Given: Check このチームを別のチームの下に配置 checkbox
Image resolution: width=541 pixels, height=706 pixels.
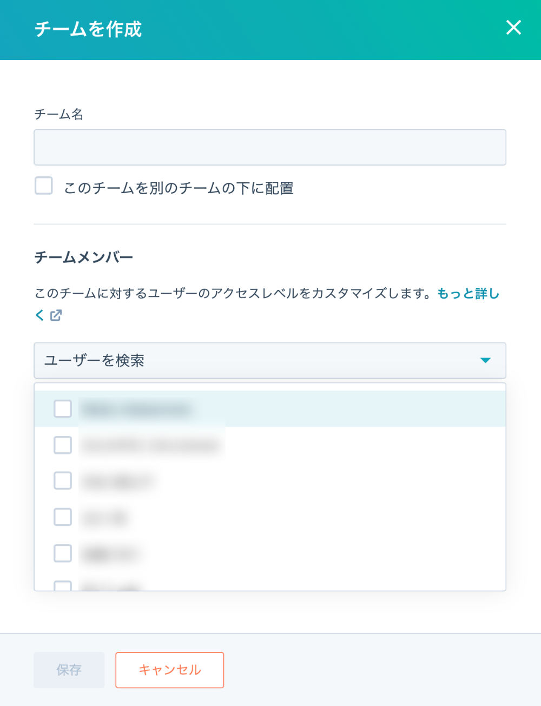Looking at the screenshot, I should coord(44,186).
